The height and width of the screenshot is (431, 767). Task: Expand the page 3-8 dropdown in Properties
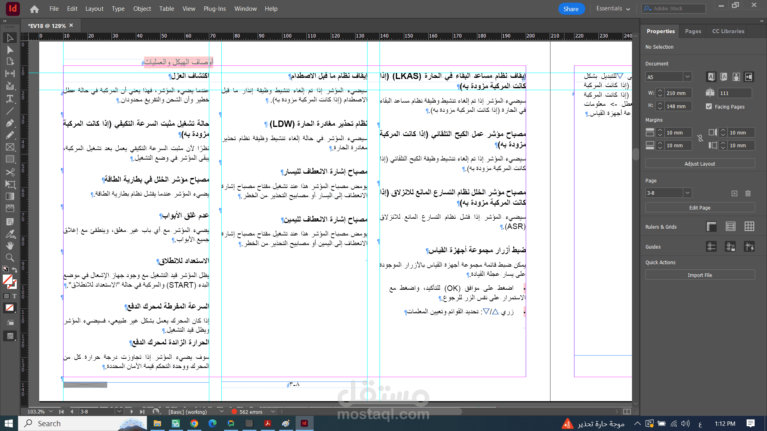(687, 193)
